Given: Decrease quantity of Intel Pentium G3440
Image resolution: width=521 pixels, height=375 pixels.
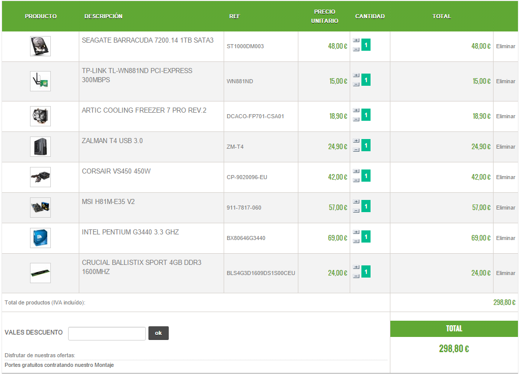Looking at the screenshot, I should point(356,241).
